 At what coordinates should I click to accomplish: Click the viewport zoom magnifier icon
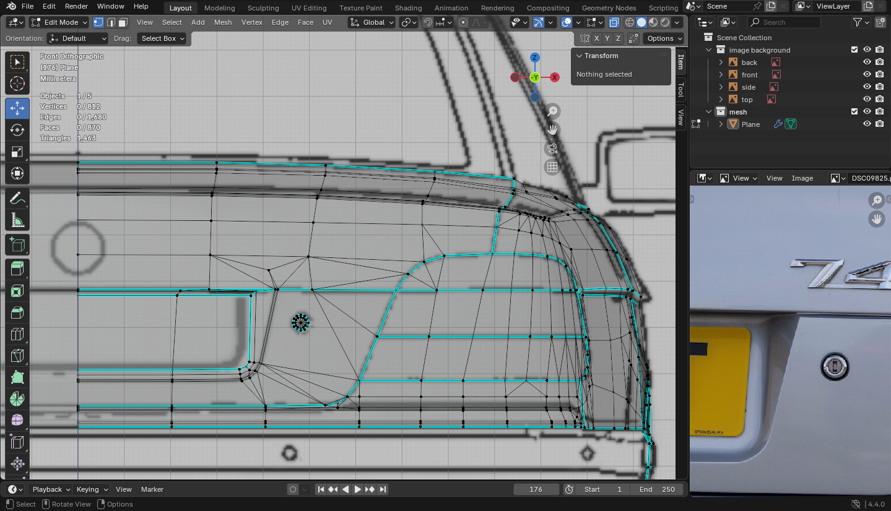552,111
